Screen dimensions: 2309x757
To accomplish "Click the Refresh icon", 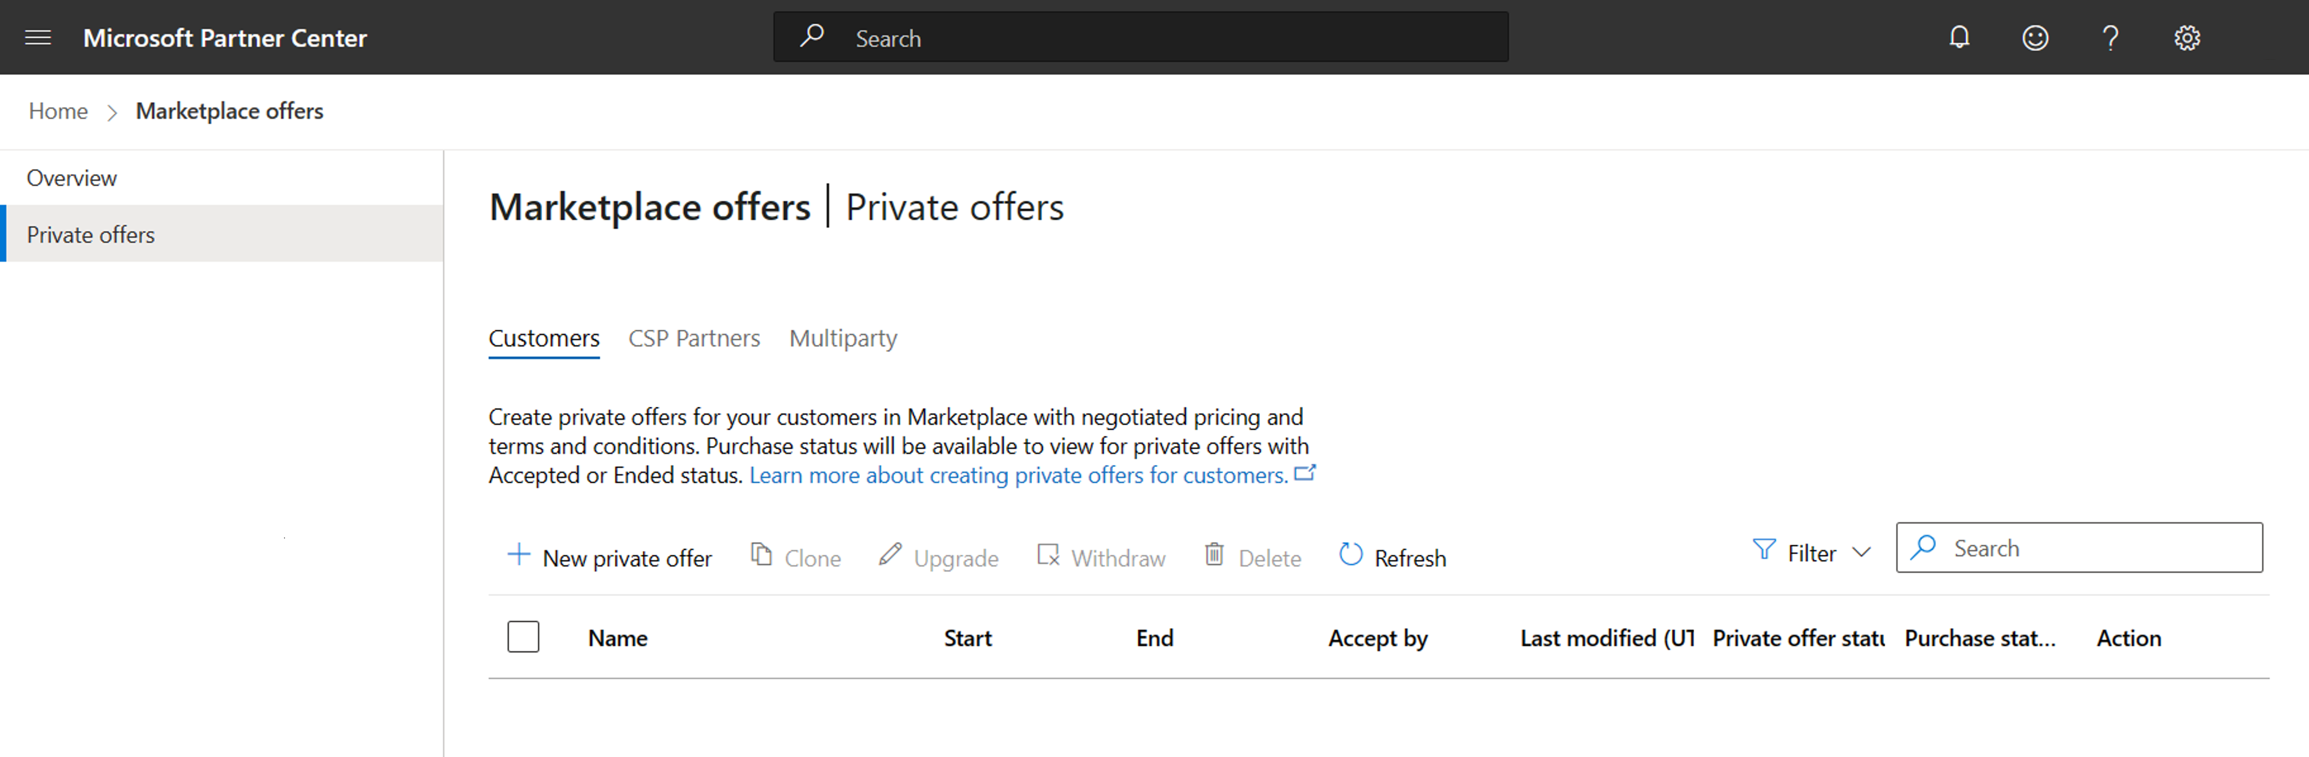I will pyautogui.click(x=1350, y=556).
